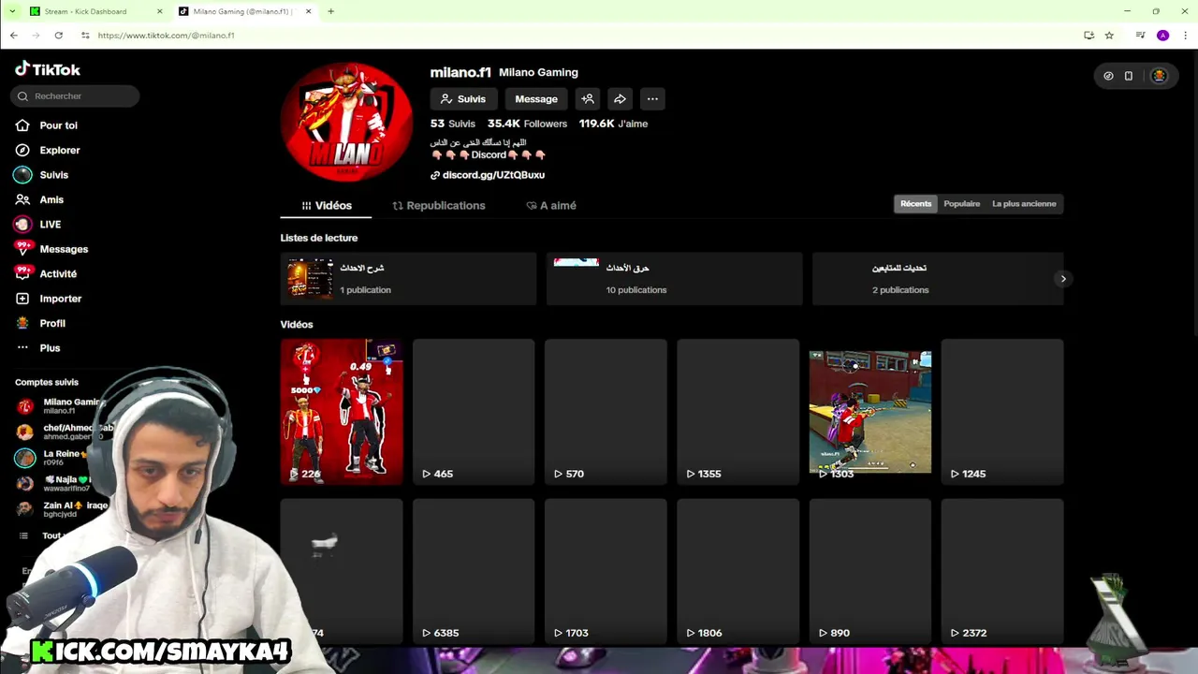Install the web app from address bar icon

coord(1088,36)
